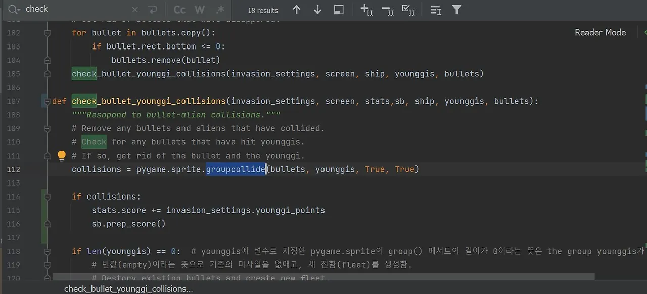Click gutter line number 103
Image resolution: width=647 pixels, height=294 pixels.
13,46
